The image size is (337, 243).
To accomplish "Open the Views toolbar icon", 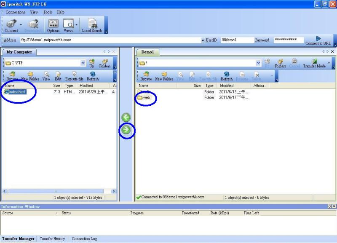I will [68, 26].
